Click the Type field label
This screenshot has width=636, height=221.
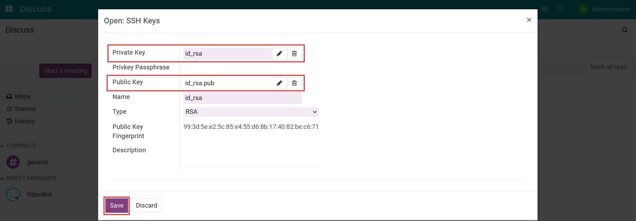pos(119,112)
